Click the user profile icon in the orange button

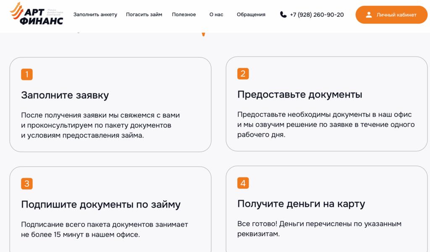point(369,15)
